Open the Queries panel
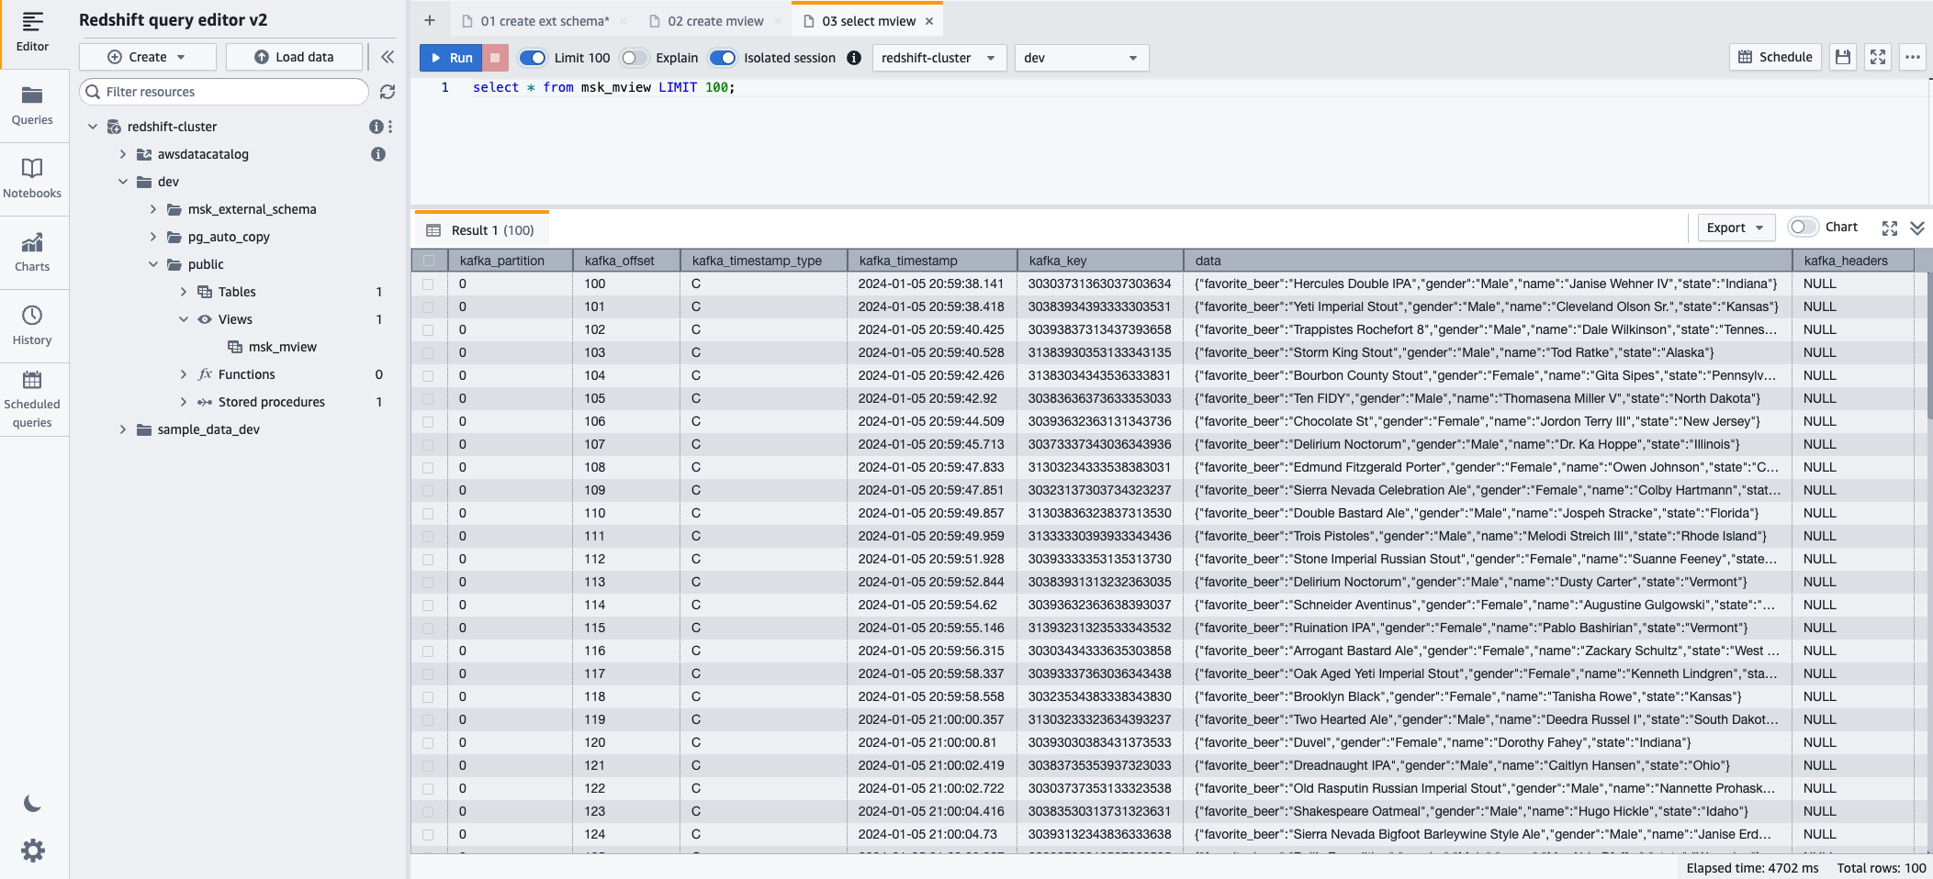The width and height of the screenshot is (1933, 879). click(x=32, y=104)
